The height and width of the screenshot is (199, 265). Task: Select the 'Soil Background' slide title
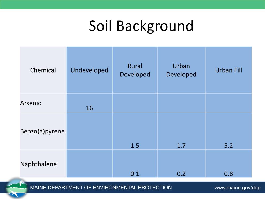point(141,26)
